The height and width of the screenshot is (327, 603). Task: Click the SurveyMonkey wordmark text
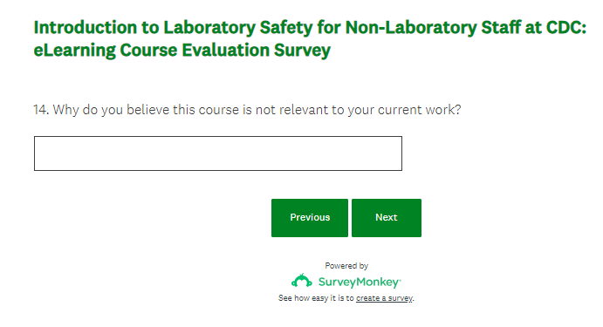click(x=359, y=283)
